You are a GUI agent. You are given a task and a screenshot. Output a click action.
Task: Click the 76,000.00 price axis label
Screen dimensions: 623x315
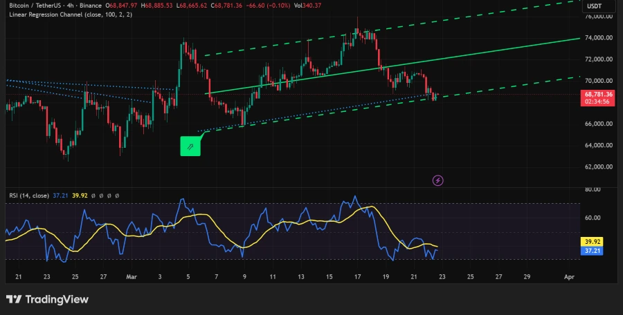(x=598, y=17)
